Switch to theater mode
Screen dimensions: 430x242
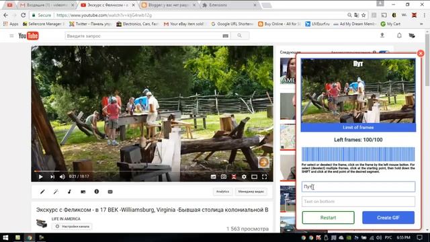click(x=254, y=177)
